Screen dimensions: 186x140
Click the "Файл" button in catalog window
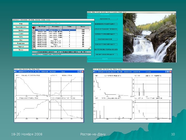coord(21,24)
